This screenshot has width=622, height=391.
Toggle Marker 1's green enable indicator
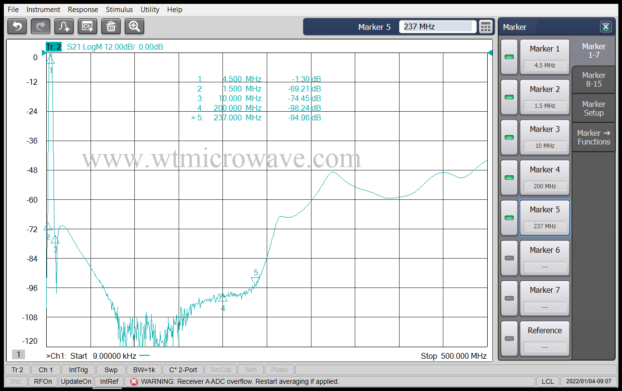(x=509, y=56)
